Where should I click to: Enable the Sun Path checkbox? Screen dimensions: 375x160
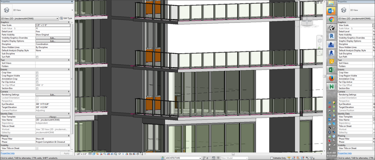coord(37,57)
